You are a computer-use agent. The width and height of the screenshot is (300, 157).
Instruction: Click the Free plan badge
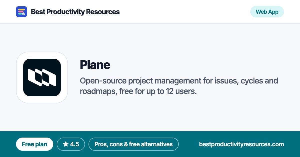[x=34, y=144]
